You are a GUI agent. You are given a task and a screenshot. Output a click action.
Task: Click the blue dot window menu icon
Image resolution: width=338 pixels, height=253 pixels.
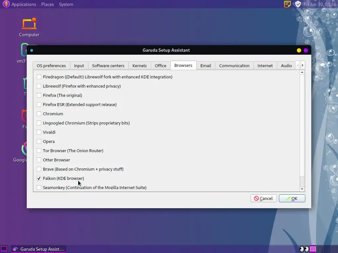[32, 50]
